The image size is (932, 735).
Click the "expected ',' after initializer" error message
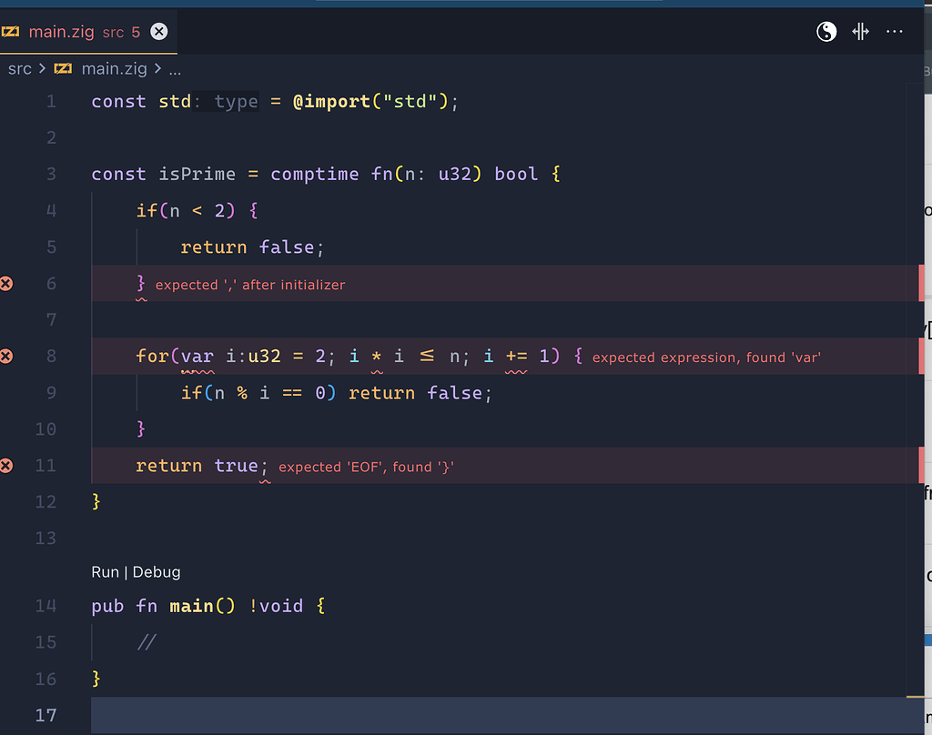[x=250, y=285]
